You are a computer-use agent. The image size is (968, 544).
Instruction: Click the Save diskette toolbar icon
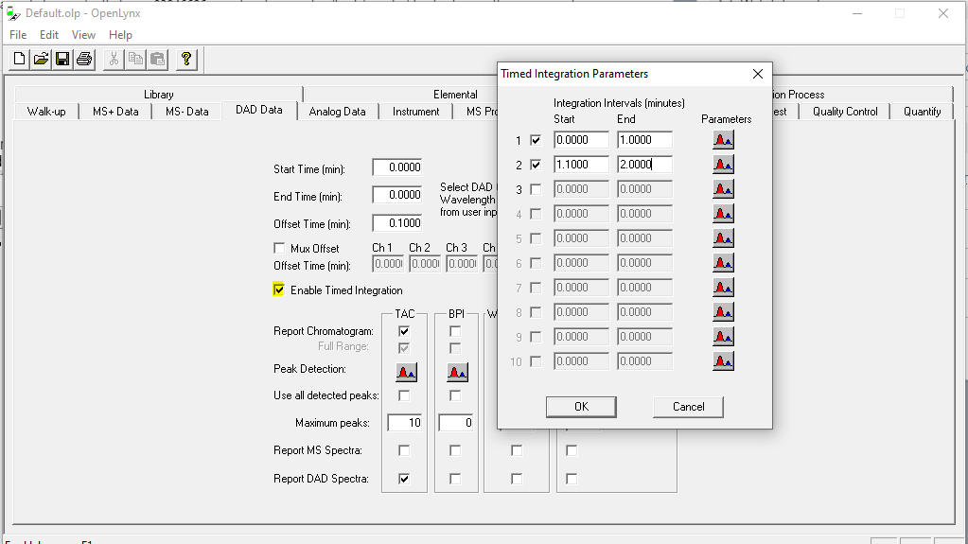62,60
